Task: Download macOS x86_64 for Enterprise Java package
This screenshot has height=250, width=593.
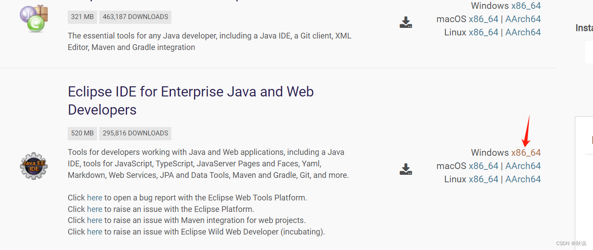Action: pos(484,166)
